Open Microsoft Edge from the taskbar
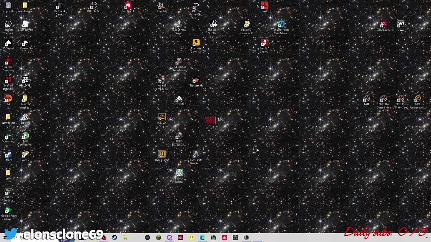 (x=202, y=238)
